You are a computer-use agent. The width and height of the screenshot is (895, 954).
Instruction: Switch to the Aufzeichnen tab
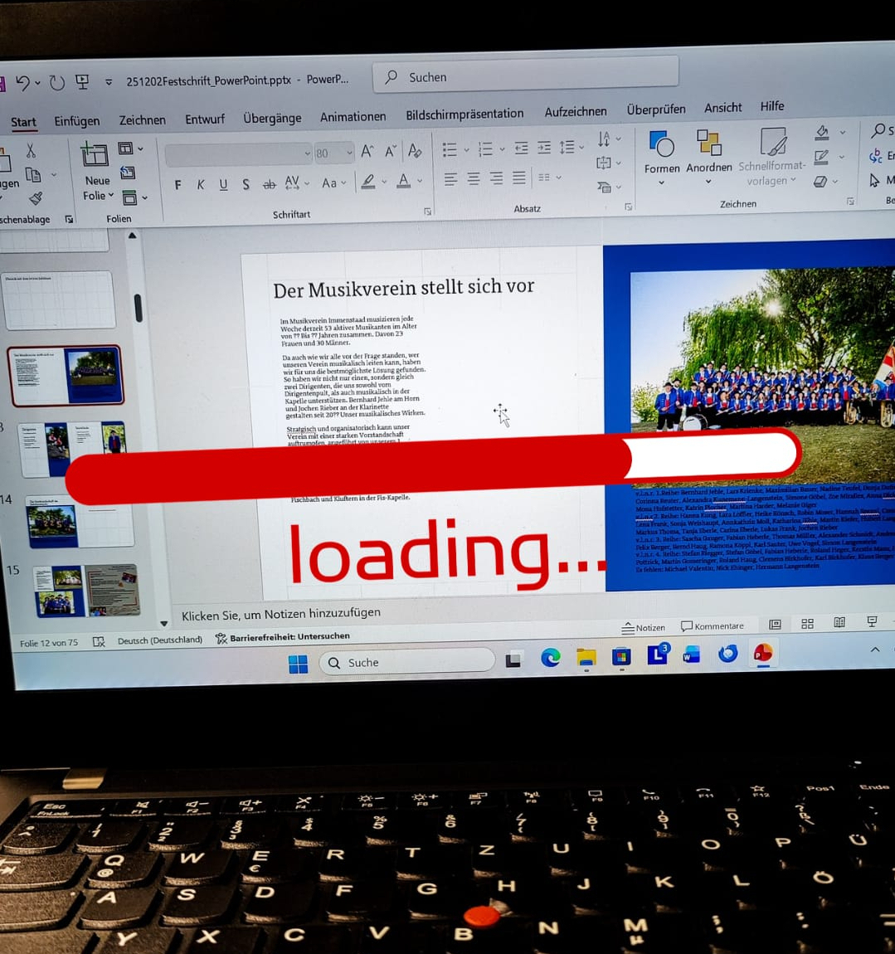[576, 111]
